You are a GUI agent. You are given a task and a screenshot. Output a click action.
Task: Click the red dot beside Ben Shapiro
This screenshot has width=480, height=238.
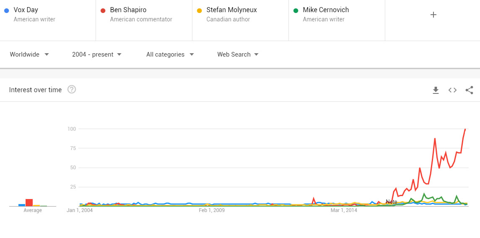103,10
